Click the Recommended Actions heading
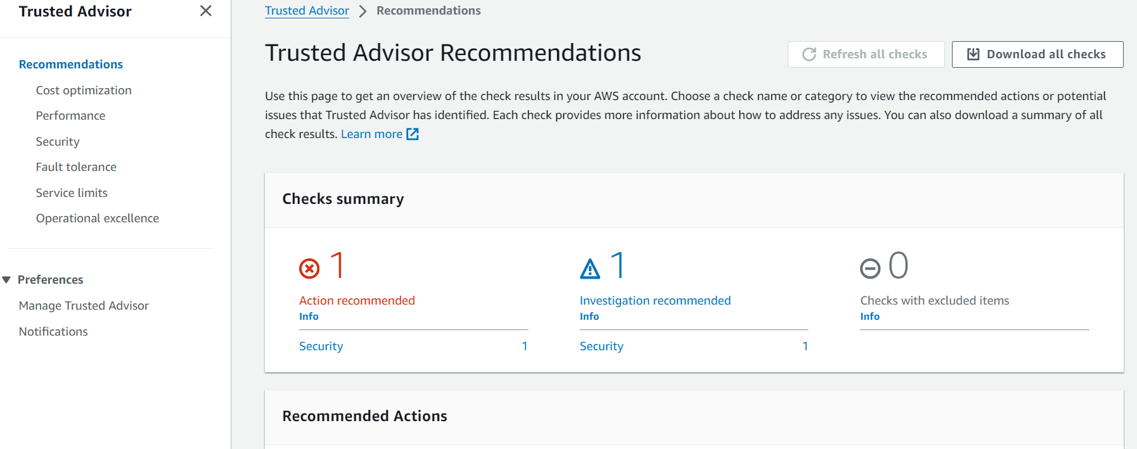The height and width of the screenshot is (449, 1137). 364,416
